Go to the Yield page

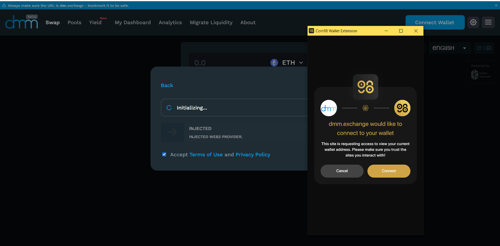(95, 22)
